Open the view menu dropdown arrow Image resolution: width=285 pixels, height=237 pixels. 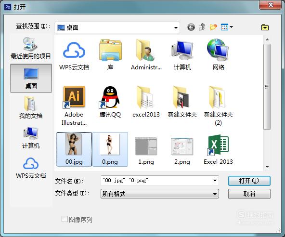pos(231,27)
